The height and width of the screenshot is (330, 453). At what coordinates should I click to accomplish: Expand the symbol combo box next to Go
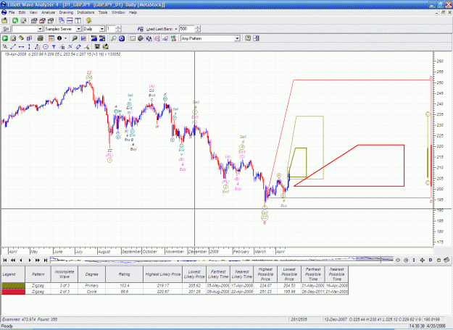[x=40, y=29]
